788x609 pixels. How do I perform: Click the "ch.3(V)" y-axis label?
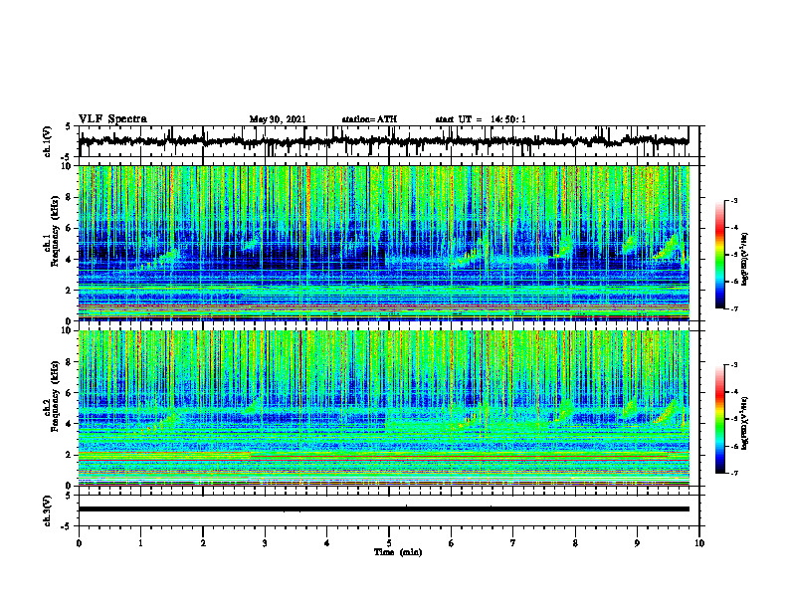[x=48, y=511]
